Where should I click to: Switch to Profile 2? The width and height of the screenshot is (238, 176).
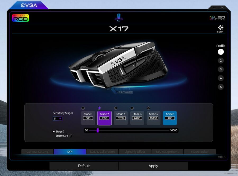point(221,60)
